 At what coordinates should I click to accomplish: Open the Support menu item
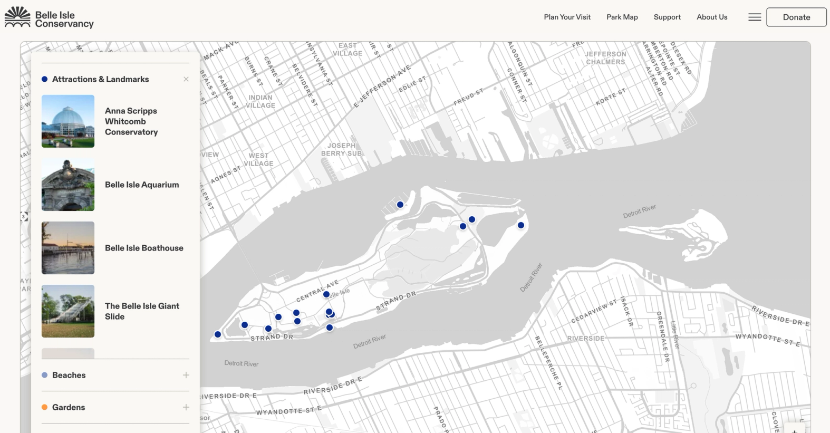(667, 17)
